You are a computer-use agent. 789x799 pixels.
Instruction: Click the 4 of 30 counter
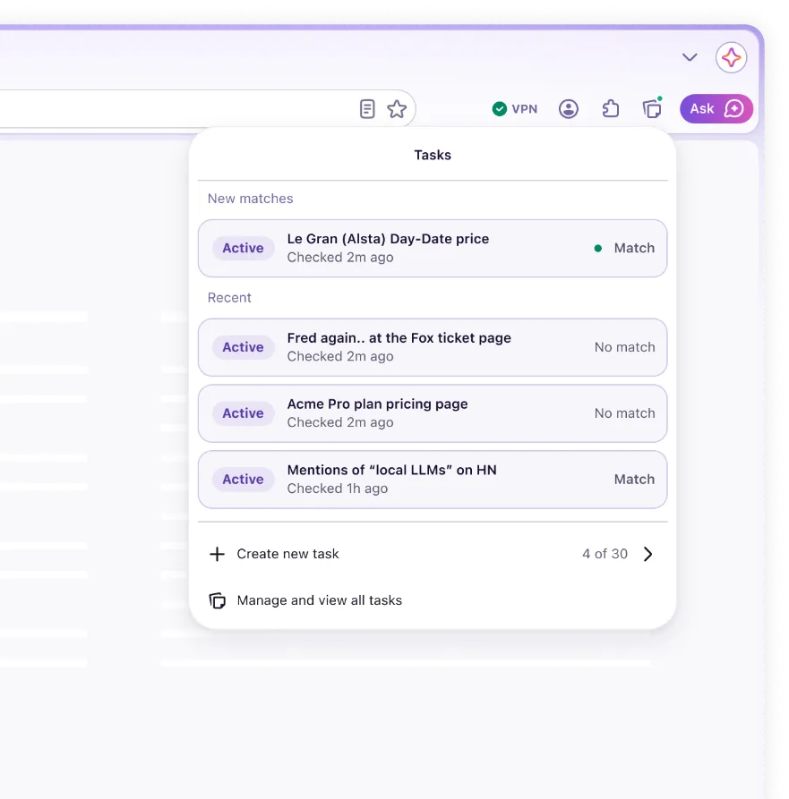pyautogui.click(x=605, y=554)
